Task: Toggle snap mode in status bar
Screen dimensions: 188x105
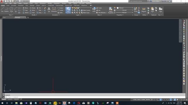Action: (154, 100)
